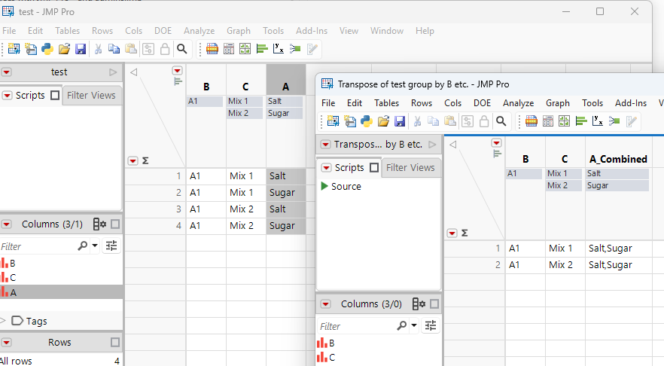
Task: Click Search magnifier in test window toolbar
Action: (182, 49)
